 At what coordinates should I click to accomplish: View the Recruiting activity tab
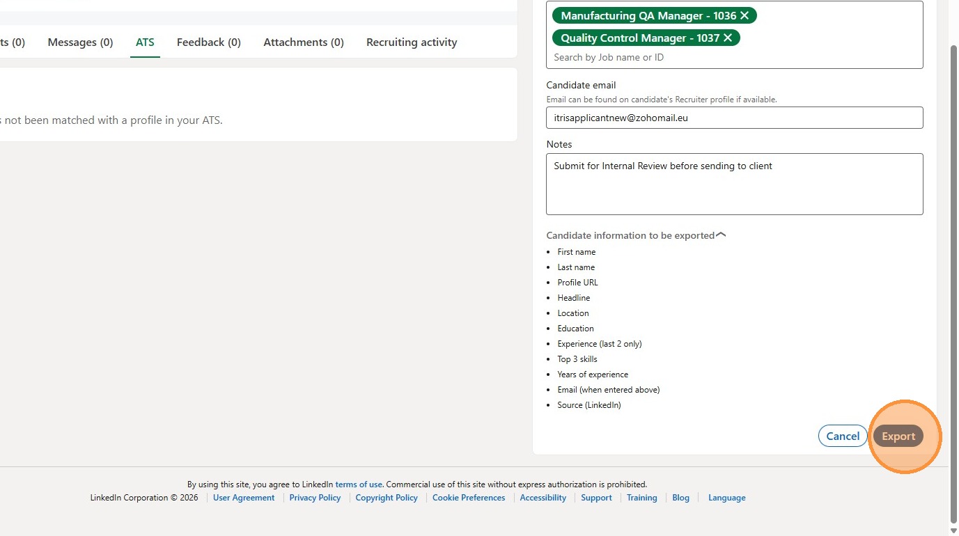click(412, 42)
